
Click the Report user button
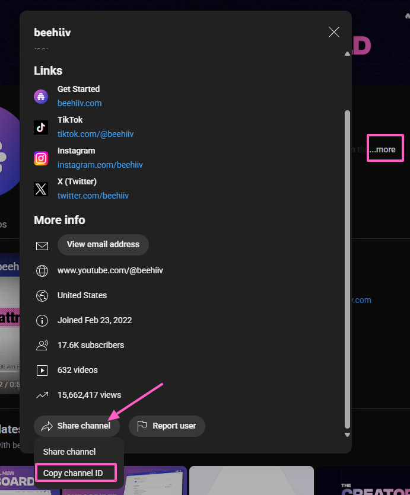pyautogui.click(x=167, y=426)
